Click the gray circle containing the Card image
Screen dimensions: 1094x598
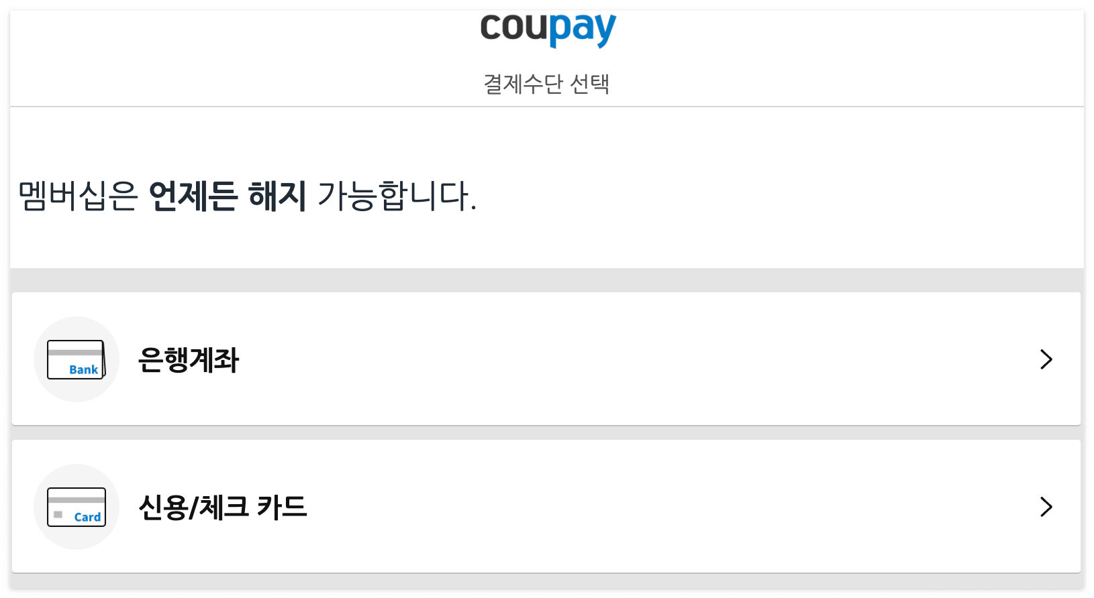[76, 507]
